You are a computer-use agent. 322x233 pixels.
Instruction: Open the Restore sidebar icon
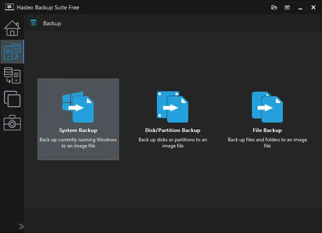(12, 75)
